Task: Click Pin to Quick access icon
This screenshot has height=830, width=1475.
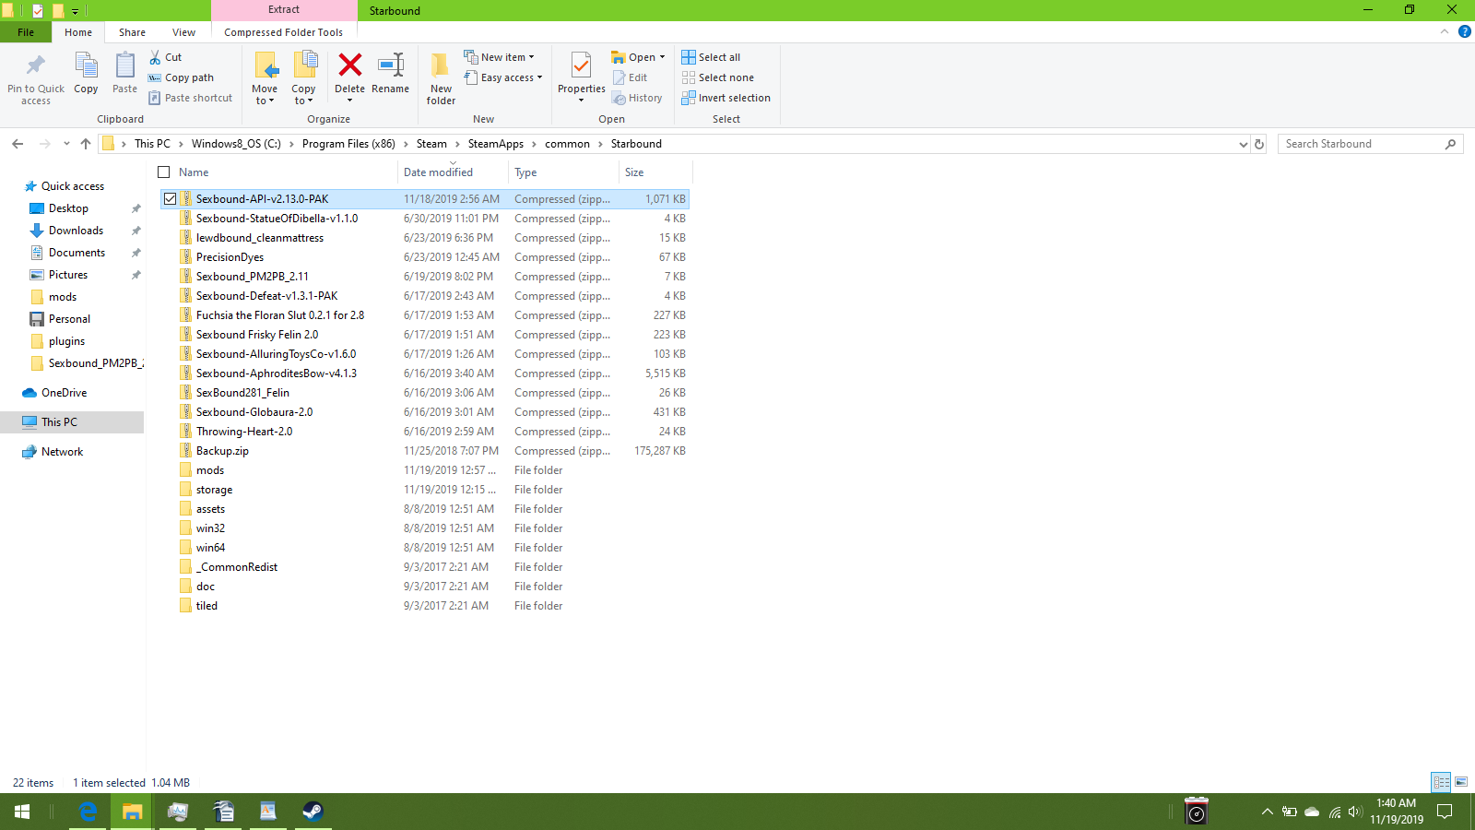Action: [x=36, y=77]
